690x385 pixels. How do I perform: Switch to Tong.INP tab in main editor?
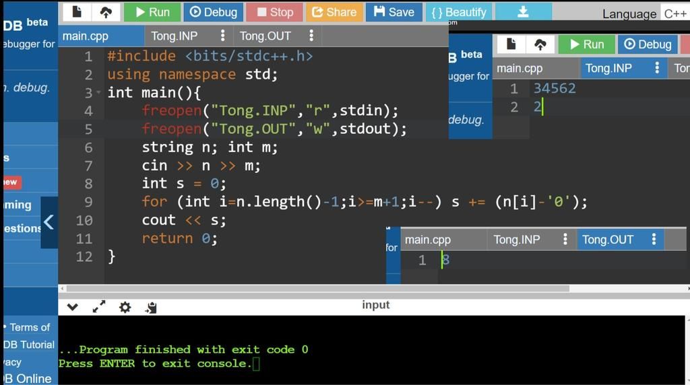pos(175,36)
